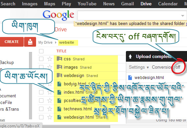Viewport: 187px width, 128px height.
Task: Open Backup in the left sidebar
Action: 7,63
